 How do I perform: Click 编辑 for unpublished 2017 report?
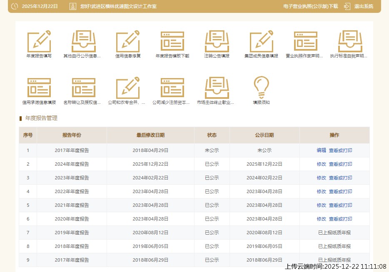pos(321,150)
